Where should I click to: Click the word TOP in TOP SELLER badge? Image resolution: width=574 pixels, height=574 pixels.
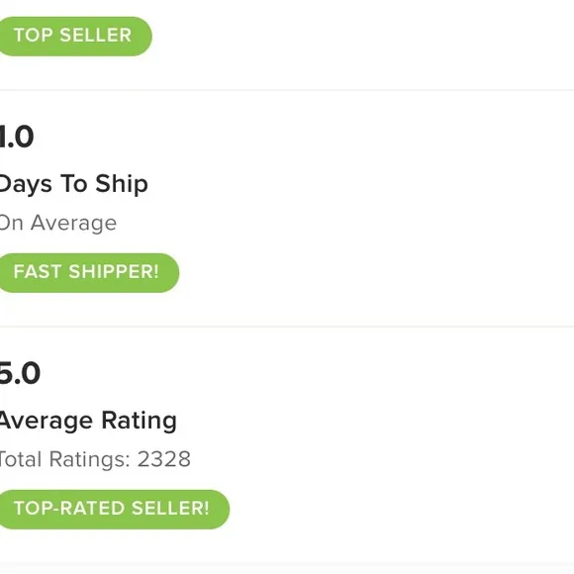pos(34,36)
